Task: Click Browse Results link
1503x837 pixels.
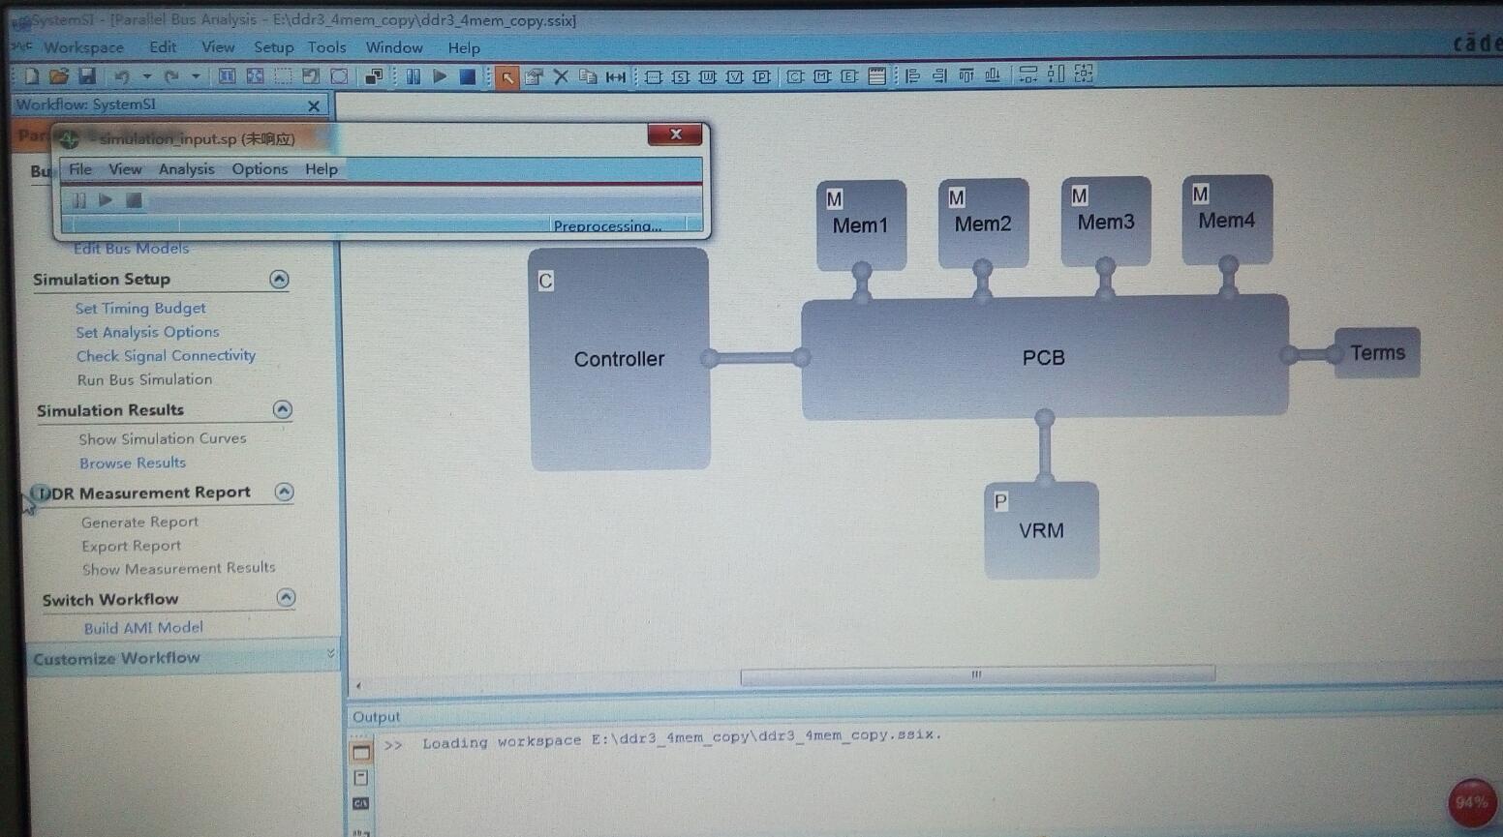Action: 133,463
